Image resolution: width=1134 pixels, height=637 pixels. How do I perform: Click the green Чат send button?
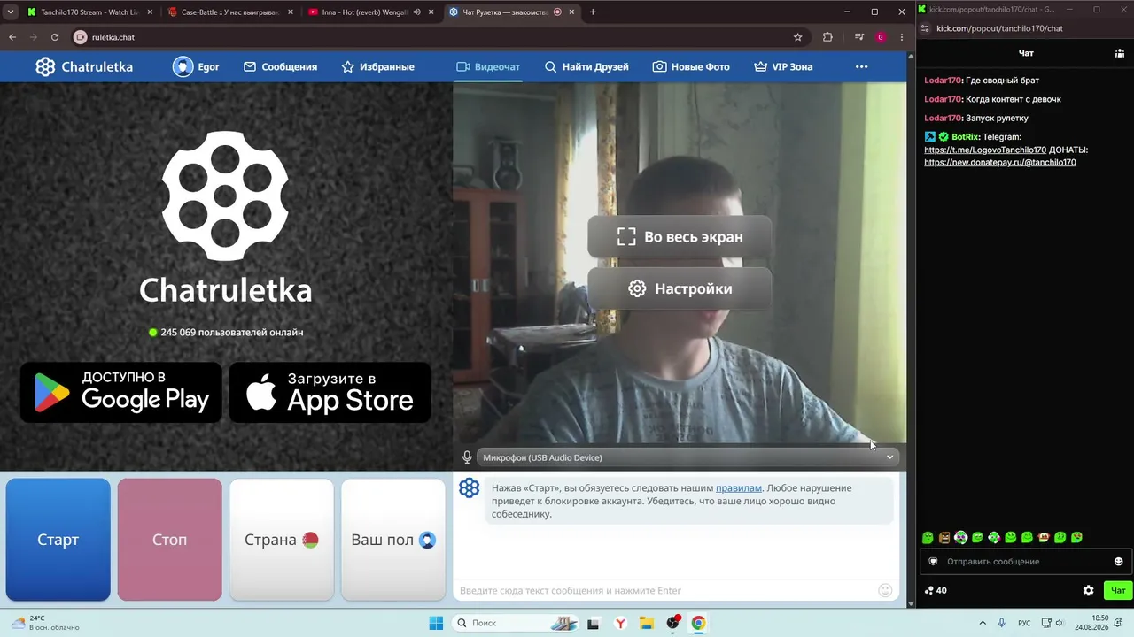tap(1118, 590)
